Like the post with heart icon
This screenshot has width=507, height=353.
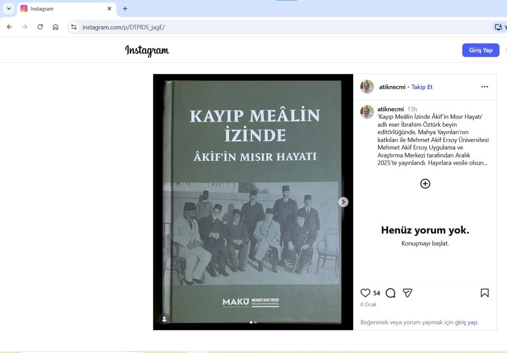pos(365,293)
